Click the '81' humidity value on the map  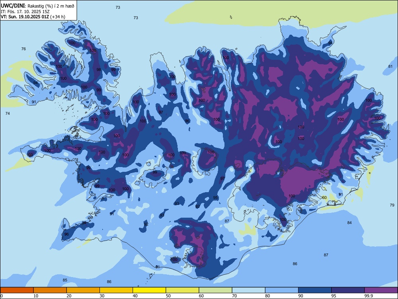point(390,67)
